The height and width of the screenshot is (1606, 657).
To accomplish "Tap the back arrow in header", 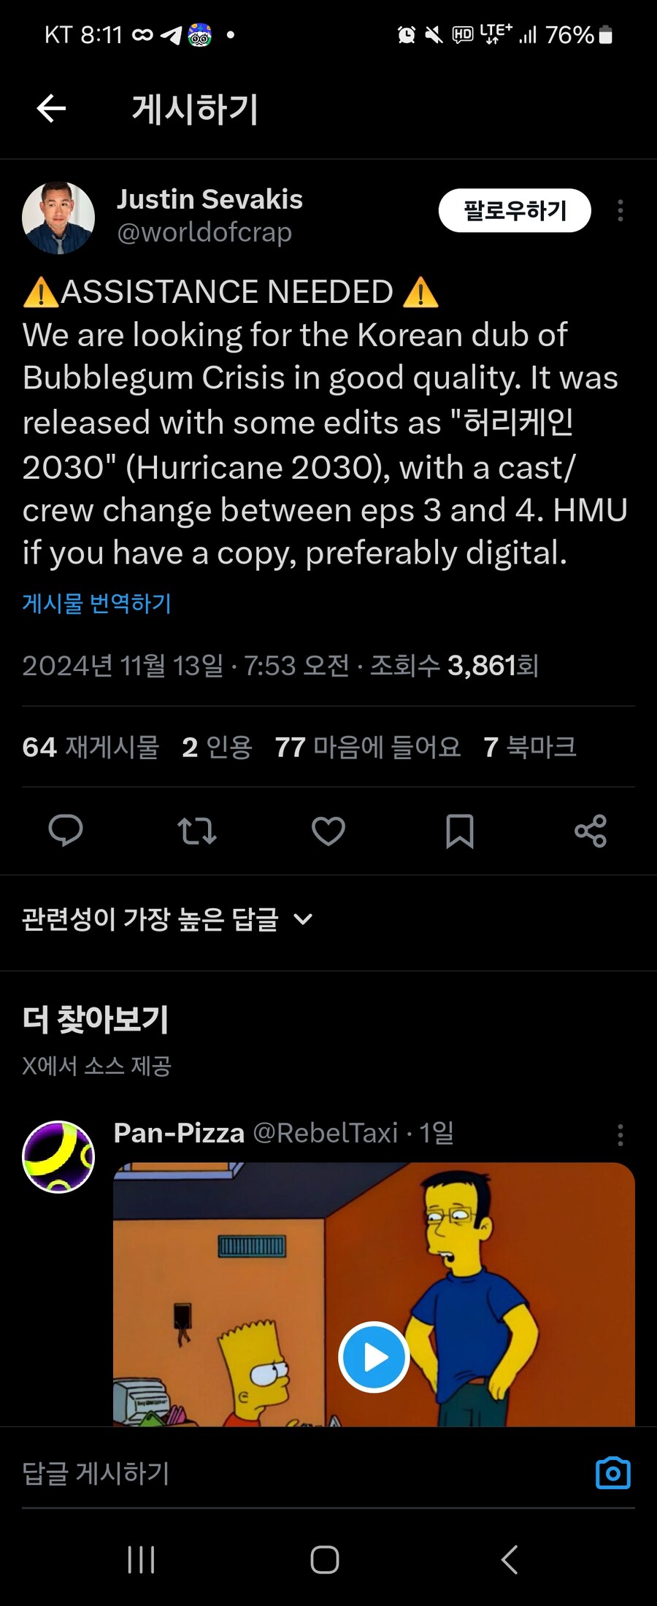I will click(x=51, y=109).
